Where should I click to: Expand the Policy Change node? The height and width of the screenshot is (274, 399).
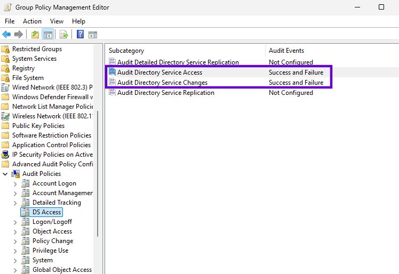(x=15, y=241)
